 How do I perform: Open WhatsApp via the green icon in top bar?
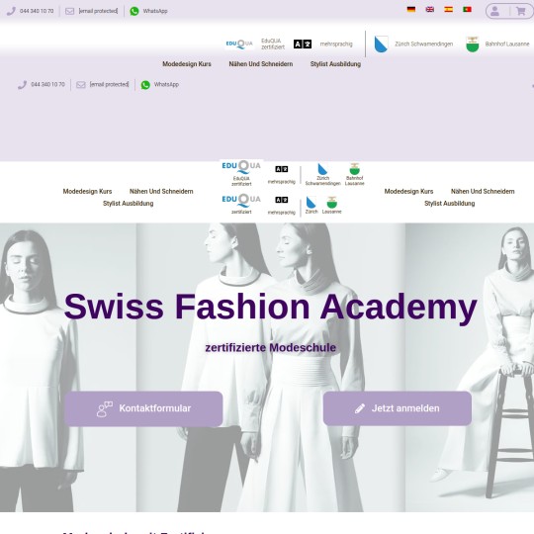[x=134, y=11]
